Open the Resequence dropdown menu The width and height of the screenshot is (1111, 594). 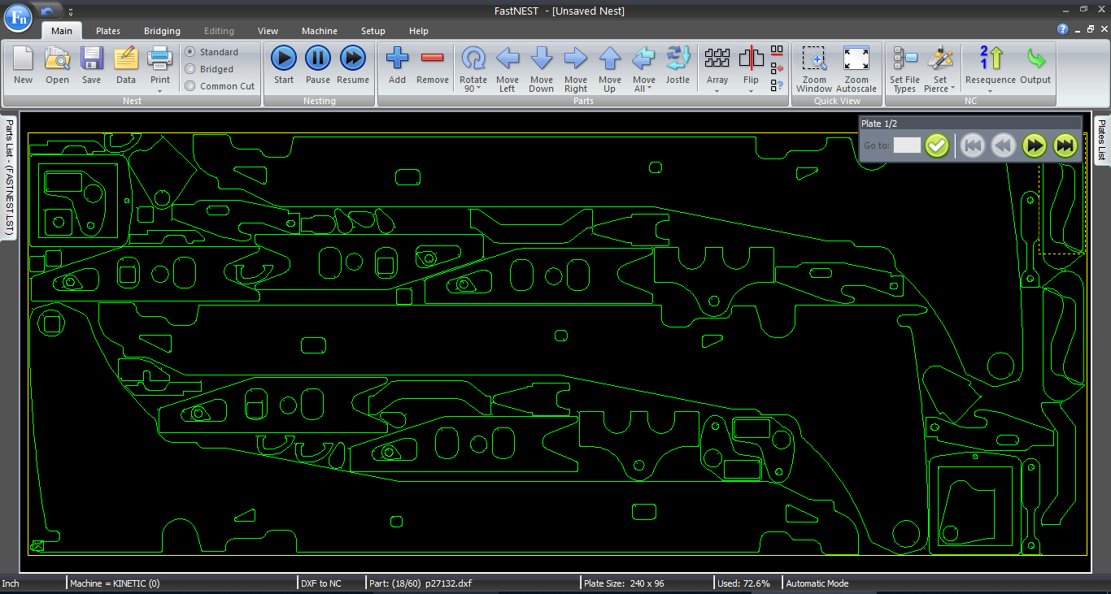990,90
